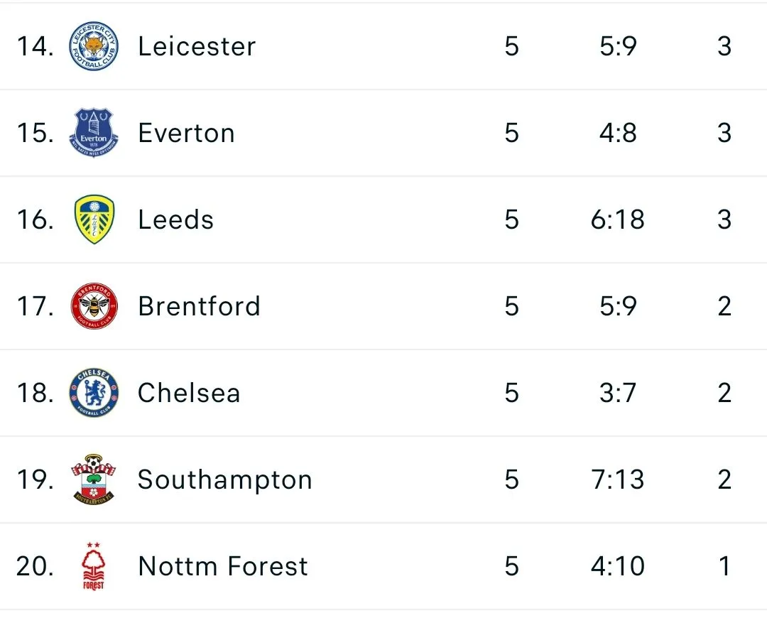Select the Everton team name
Image resolution: width=767 pixels, height=618 pixels.
point(186,134)
